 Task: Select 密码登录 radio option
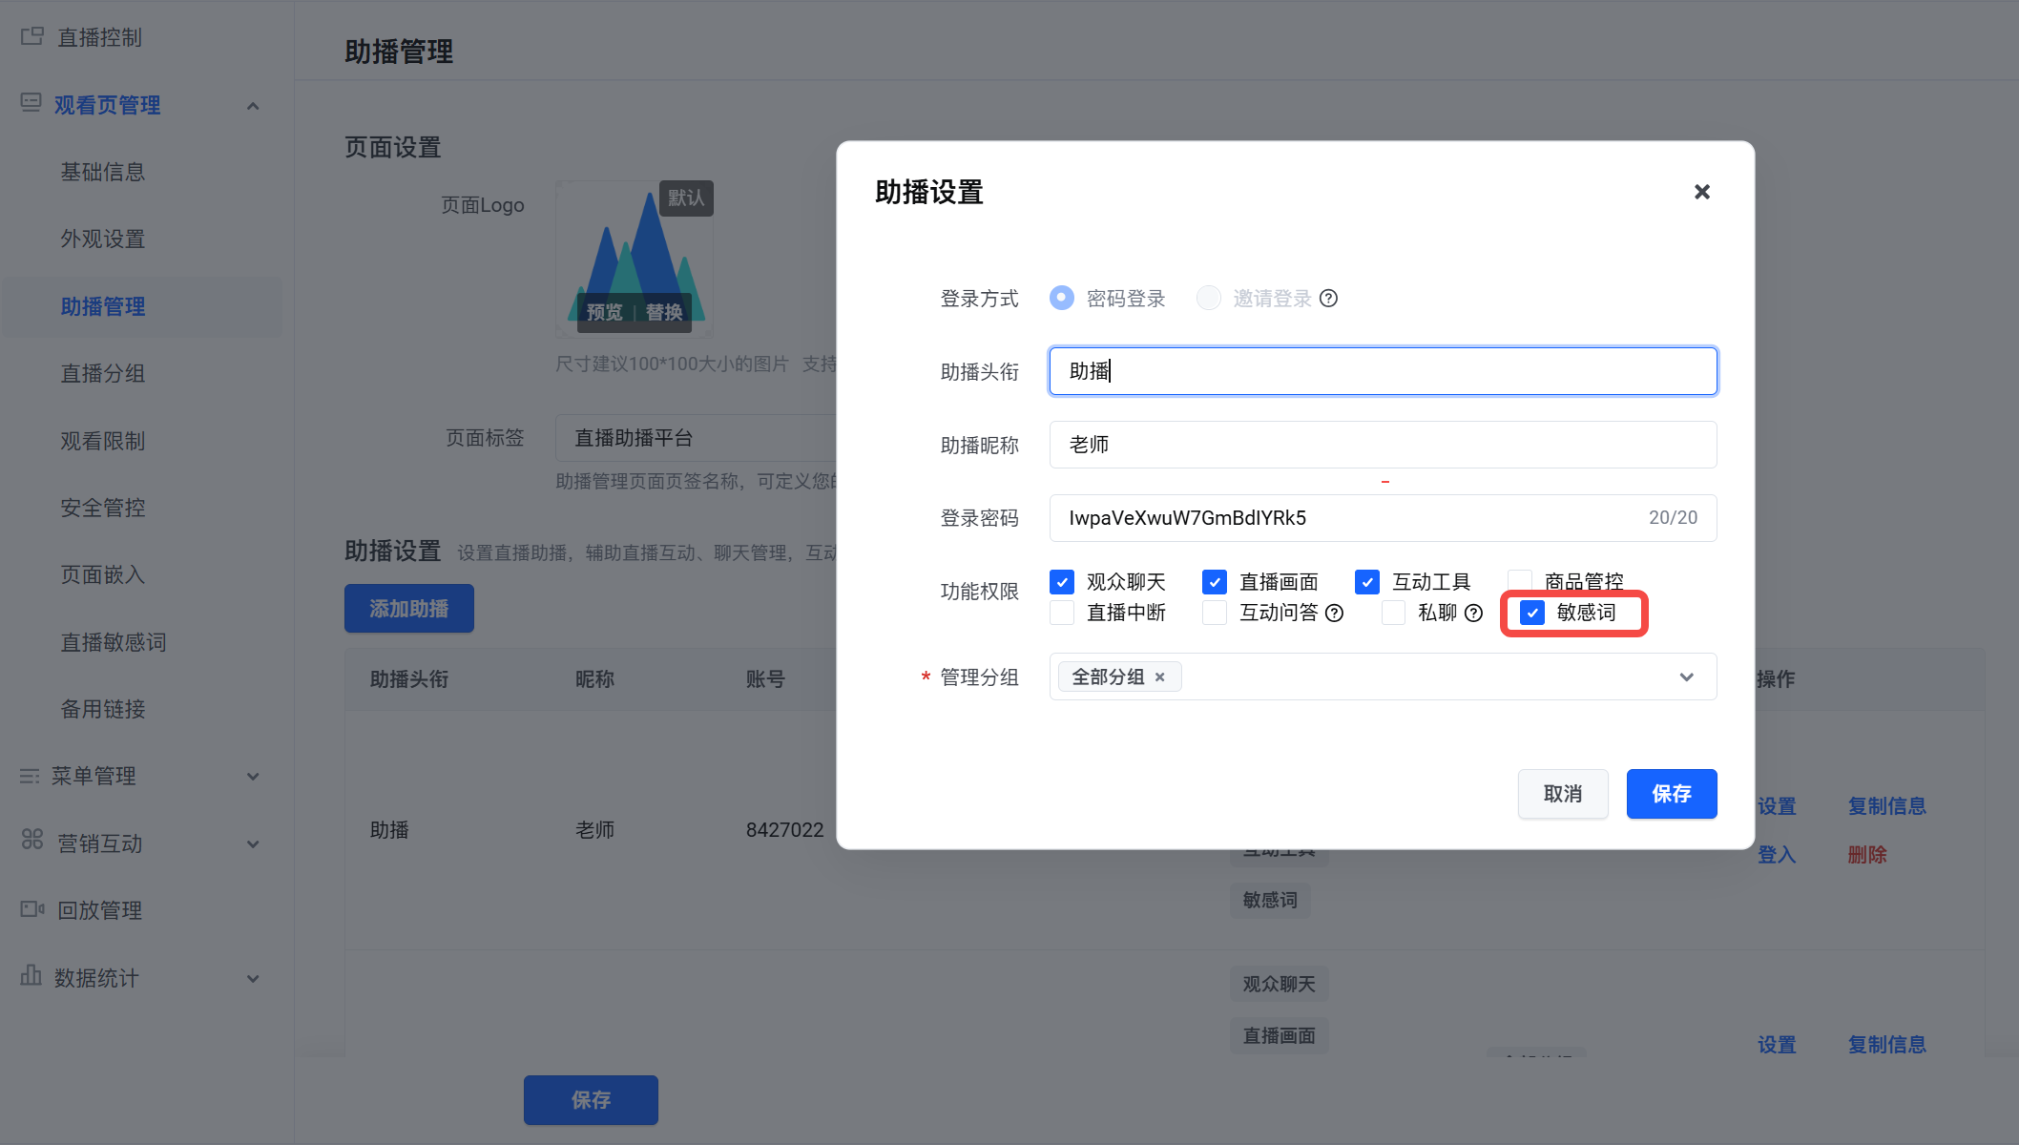click(1061, 298)
